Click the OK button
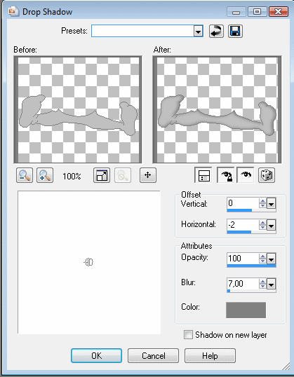 96,355
